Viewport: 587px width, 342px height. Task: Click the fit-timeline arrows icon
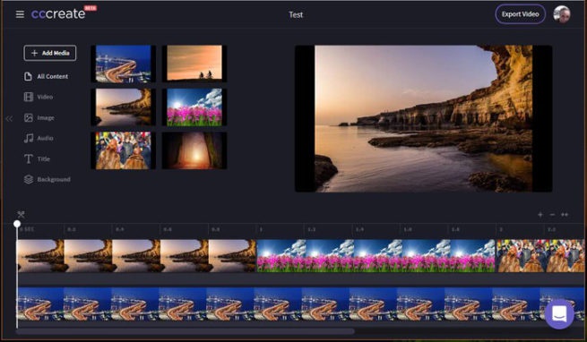[565, 214]
